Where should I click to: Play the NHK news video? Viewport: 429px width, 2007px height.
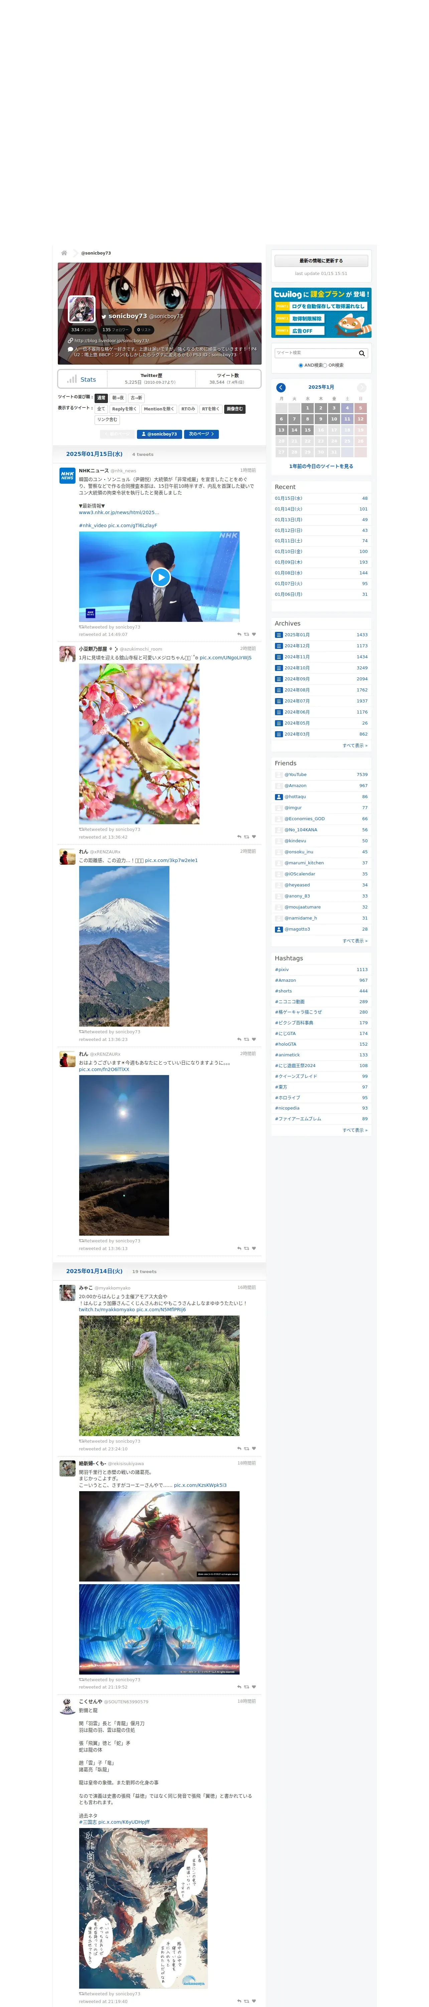coord(160,577)
